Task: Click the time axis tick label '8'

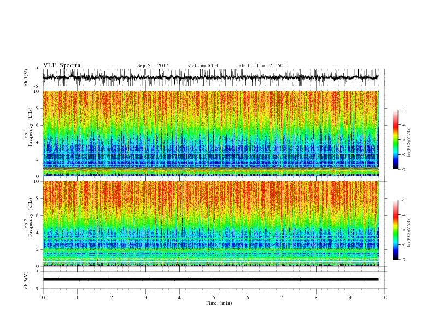Action: [316, 297]
